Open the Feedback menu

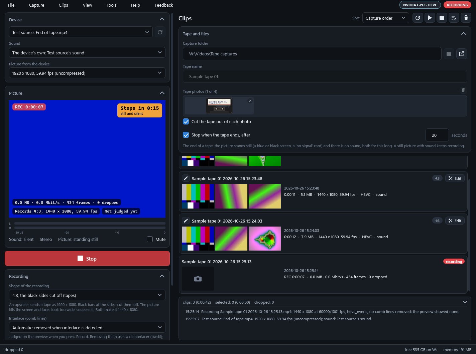(164, 5)
